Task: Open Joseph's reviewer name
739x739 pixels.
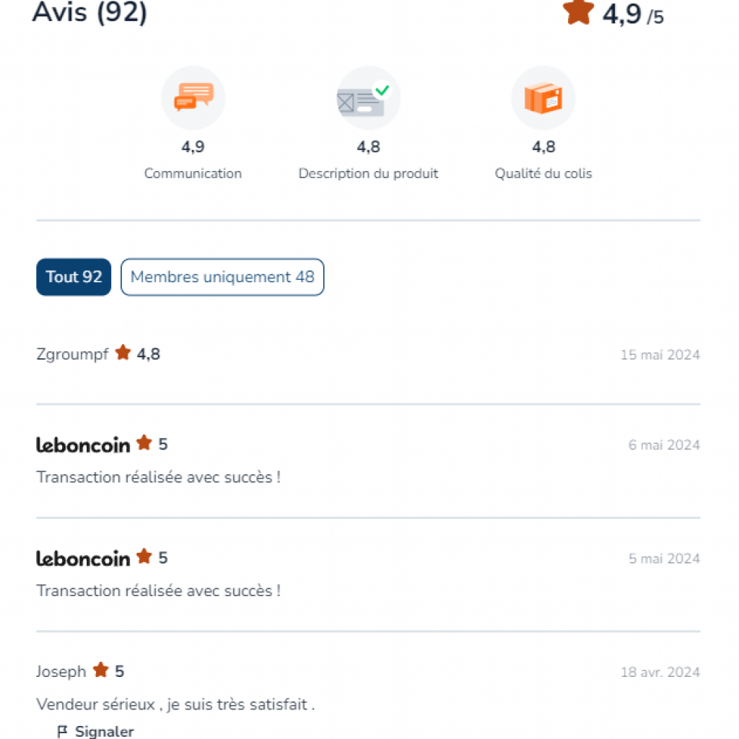Action: pos(61,672)
